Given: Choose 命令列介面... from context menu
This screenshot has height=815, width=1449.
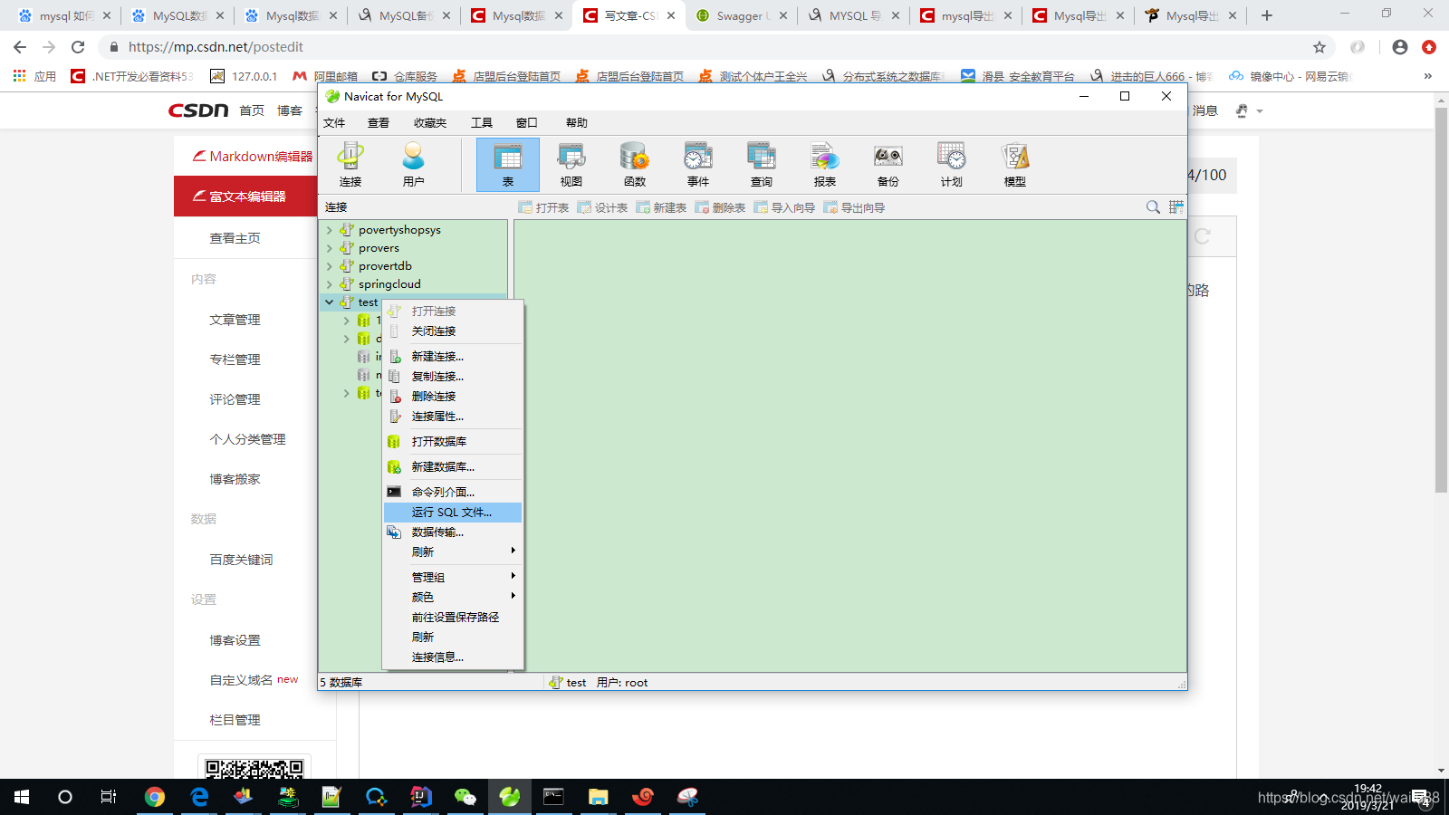Looking at the screenshot, I should coord(453,493).
